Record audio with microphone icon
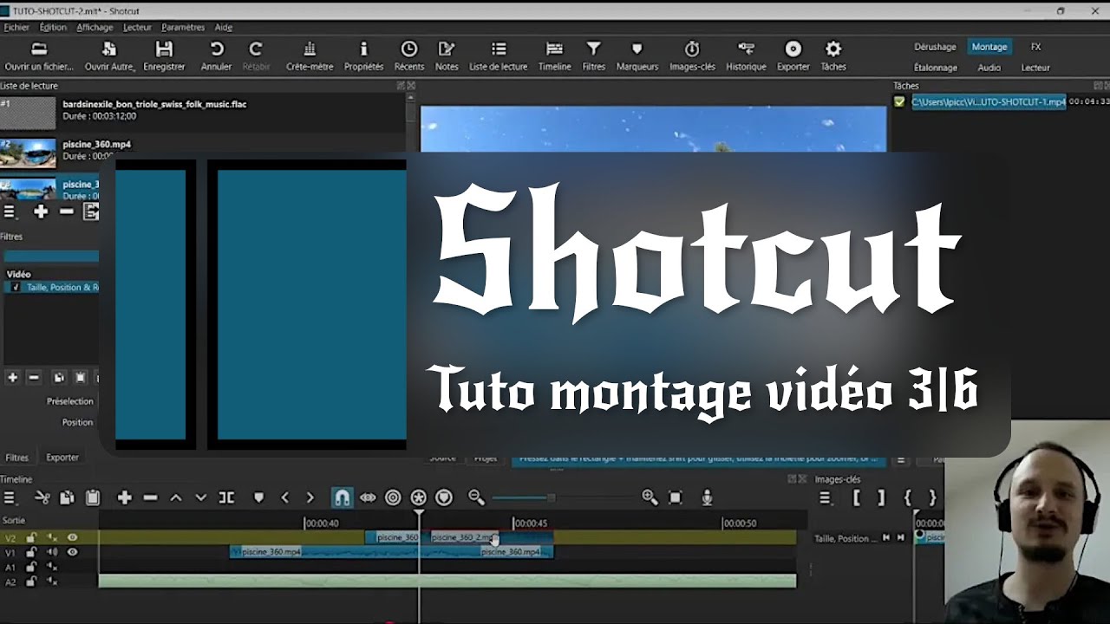 coord(707,497)
